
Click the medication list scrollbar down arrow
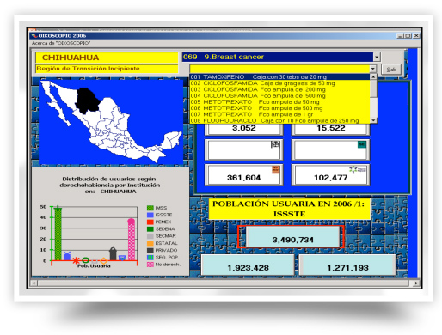coord(373,120)
